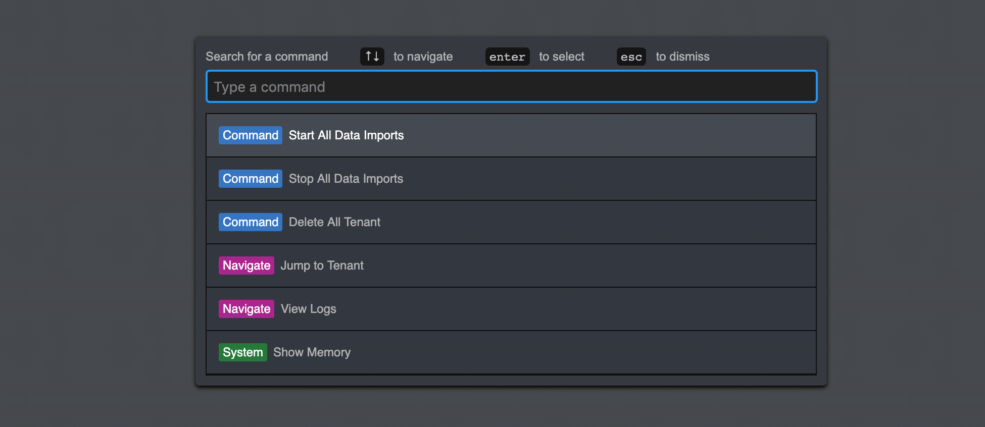Pick the Show Memory system command
985x427 pixels.
coord(312,352)
